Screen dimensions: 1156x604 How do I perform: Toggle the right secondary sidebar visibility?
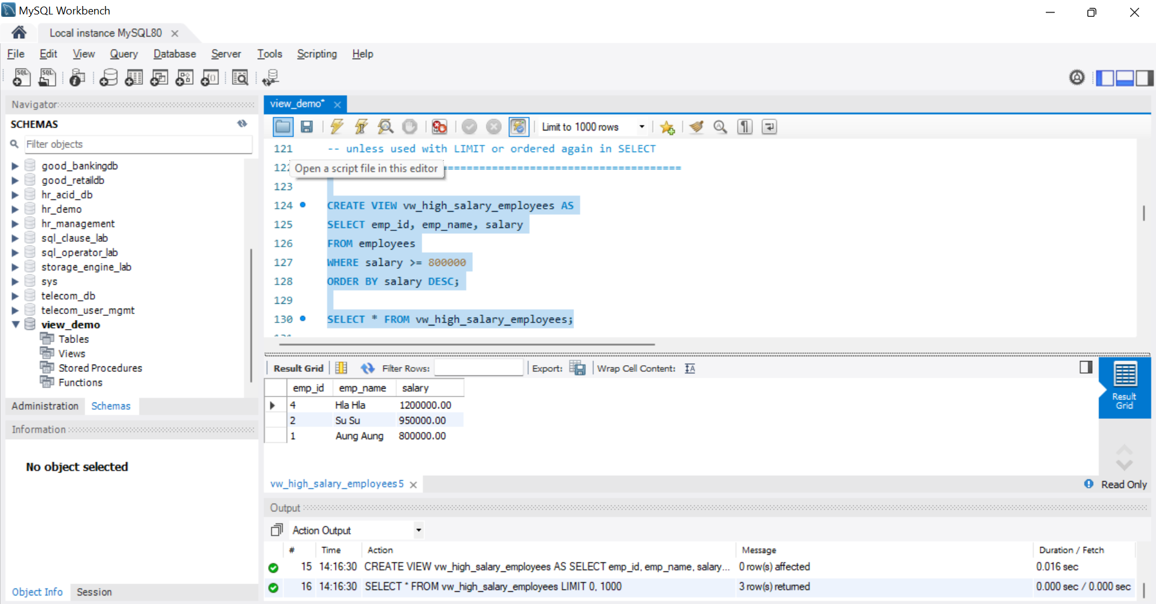click(1145, 78)
